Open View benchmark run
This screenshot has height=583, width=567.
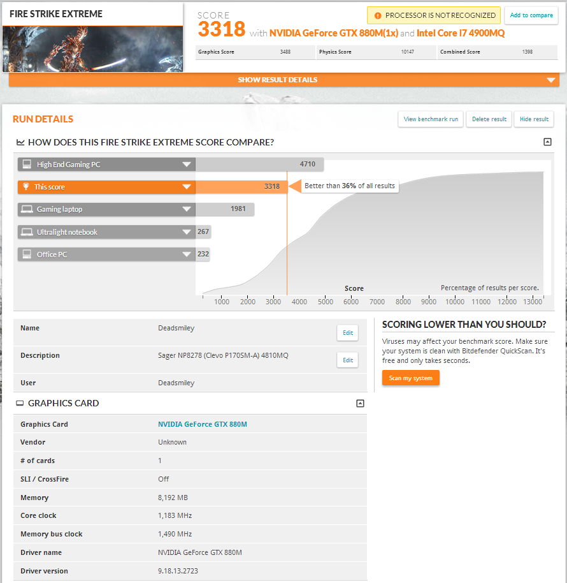(x=431, y=119)
